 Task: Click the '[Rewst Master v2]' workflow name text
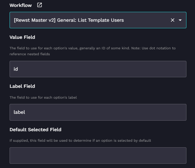pyautogui.click(x=35, y=20)
